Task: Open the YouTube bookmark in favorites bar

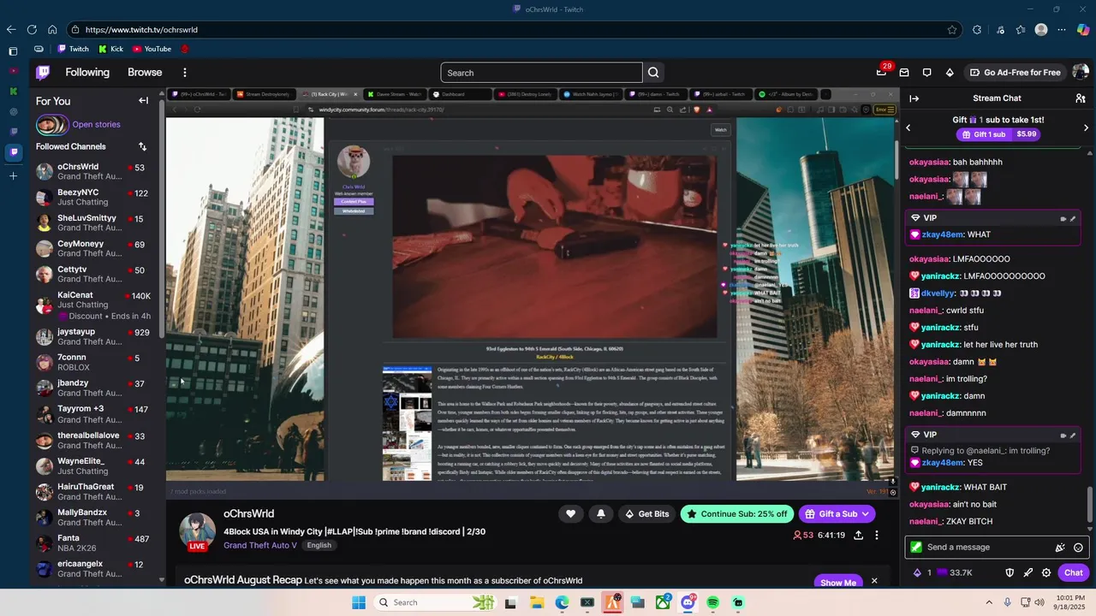Action: (x=152, y=49)
